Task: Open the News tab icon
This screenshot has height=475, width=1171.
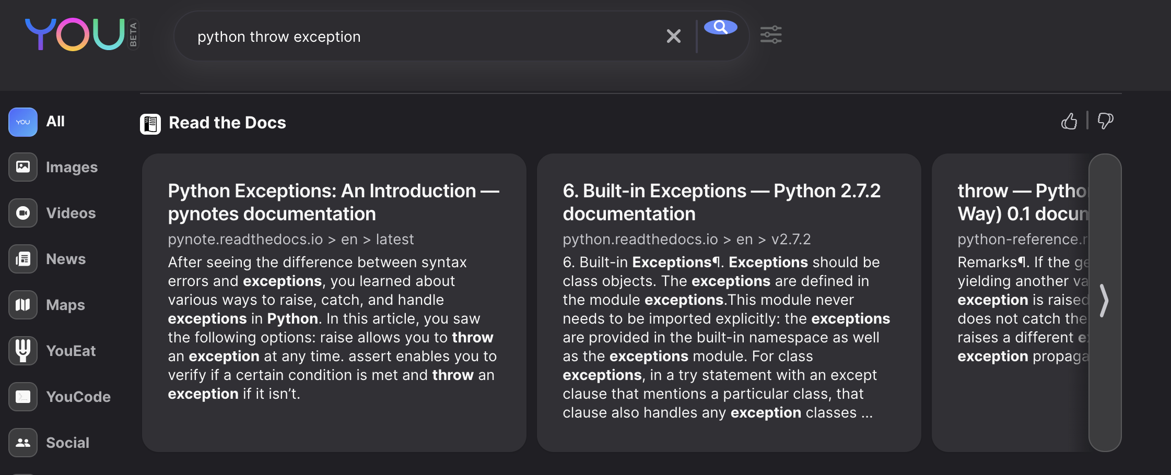Action: [23, 259]
